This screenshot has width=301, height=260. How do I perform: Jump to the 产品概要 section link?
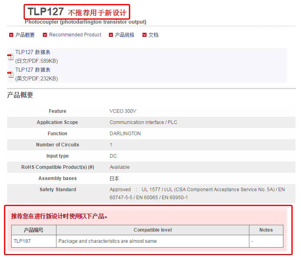[25, 35]
